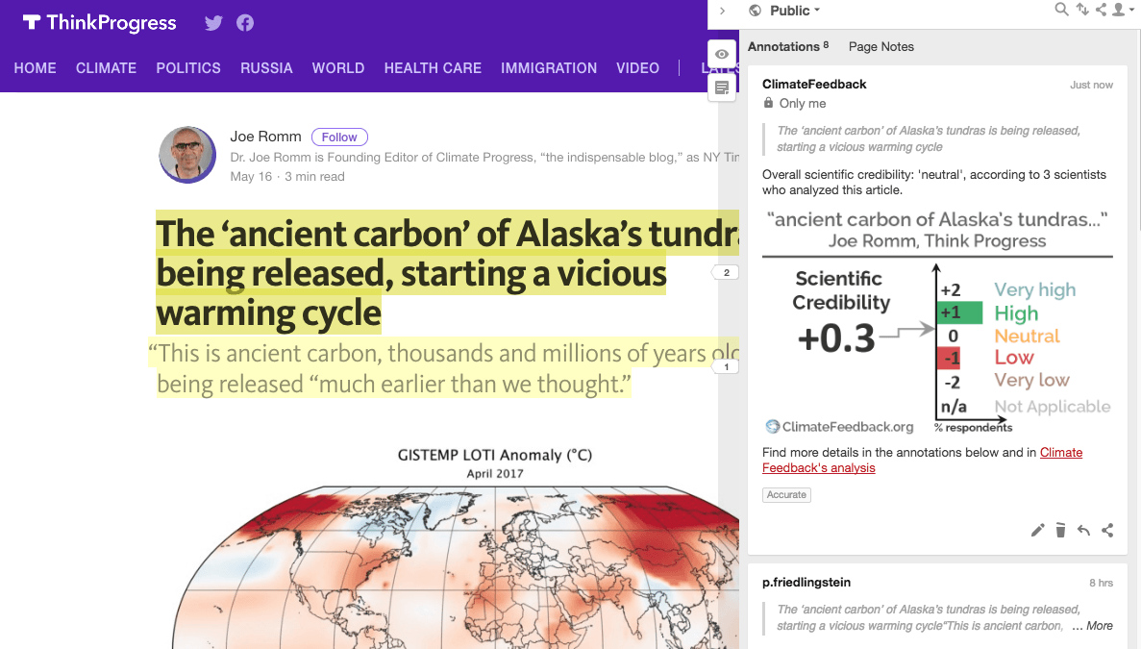Open the CLIMATE navigation menu item

107,67
